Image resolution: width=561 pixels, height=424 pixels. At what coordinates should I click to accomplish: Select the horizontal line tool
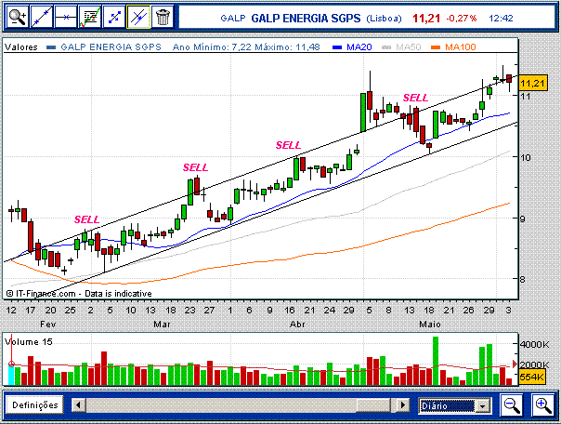point(66,17)
